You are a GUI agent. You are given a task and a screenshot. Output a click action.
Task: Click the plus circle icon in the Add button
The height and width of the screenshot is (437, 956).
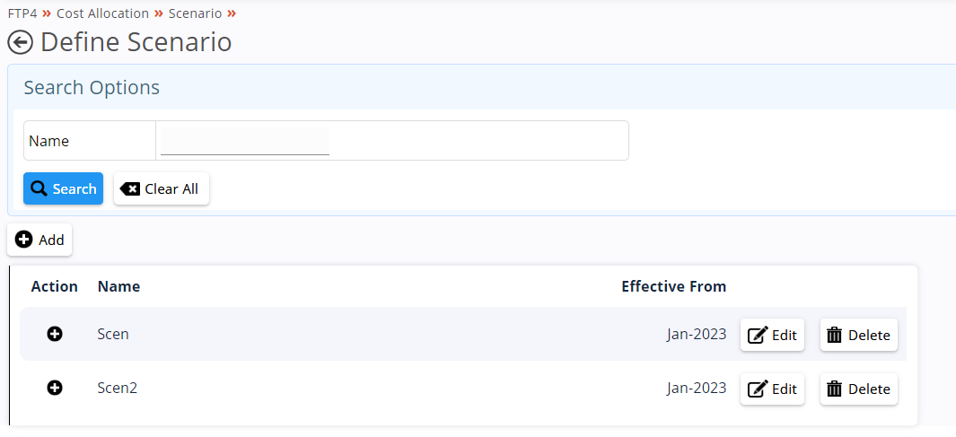(x=23, y=240)
